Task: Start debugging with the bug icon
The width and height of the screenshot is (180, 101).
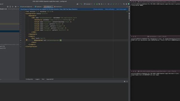Action: [x=97, y=4]
